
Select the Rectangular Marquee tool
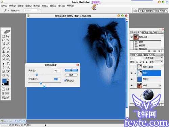pos(4,36)
